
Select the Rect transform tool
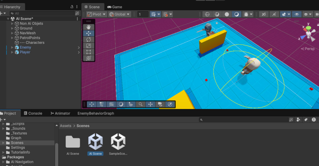click(88, 52)
